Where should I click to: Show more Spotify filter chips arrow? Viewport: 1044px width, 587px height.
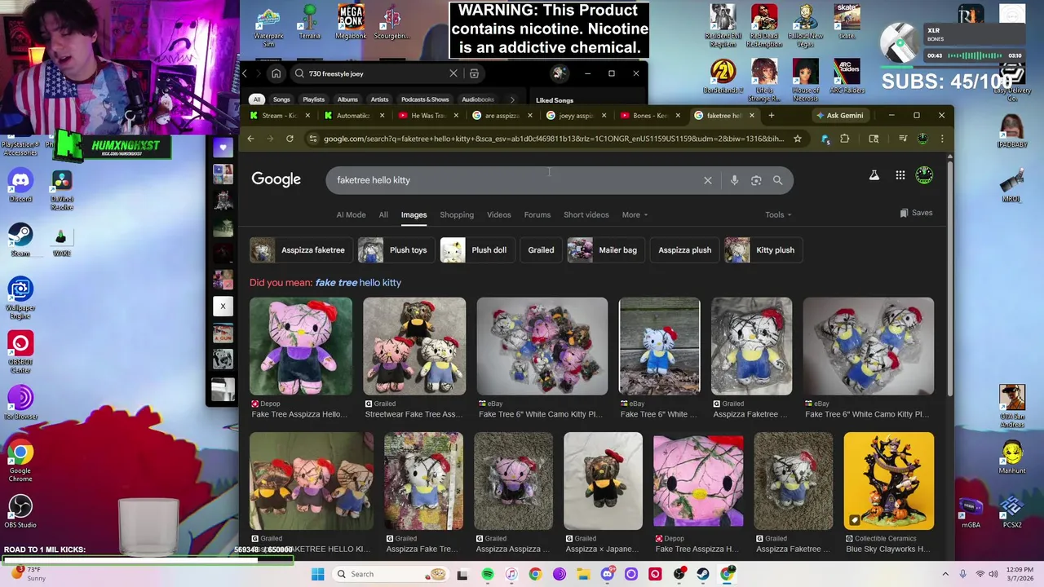pos(512,99)
